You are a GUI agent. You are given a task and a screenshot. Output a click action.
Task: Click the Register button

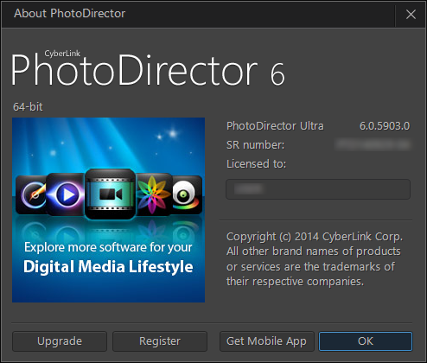point(160,341)
